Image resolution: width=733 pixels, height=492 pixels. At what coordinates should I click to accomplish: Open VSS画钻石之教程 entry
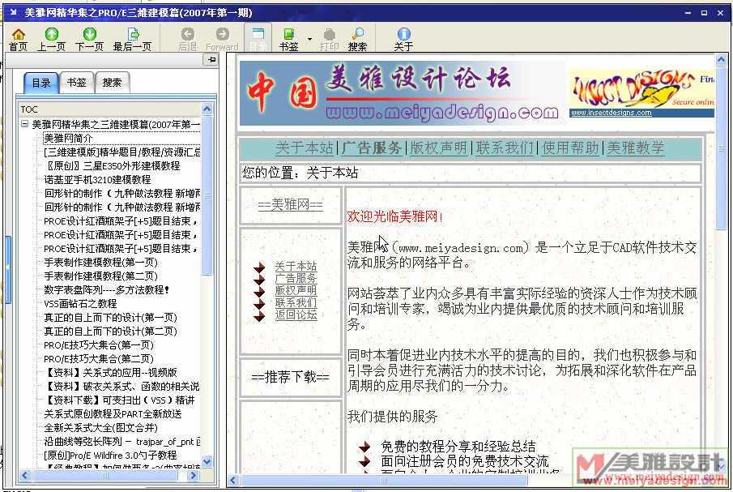[x=80, y=303]
